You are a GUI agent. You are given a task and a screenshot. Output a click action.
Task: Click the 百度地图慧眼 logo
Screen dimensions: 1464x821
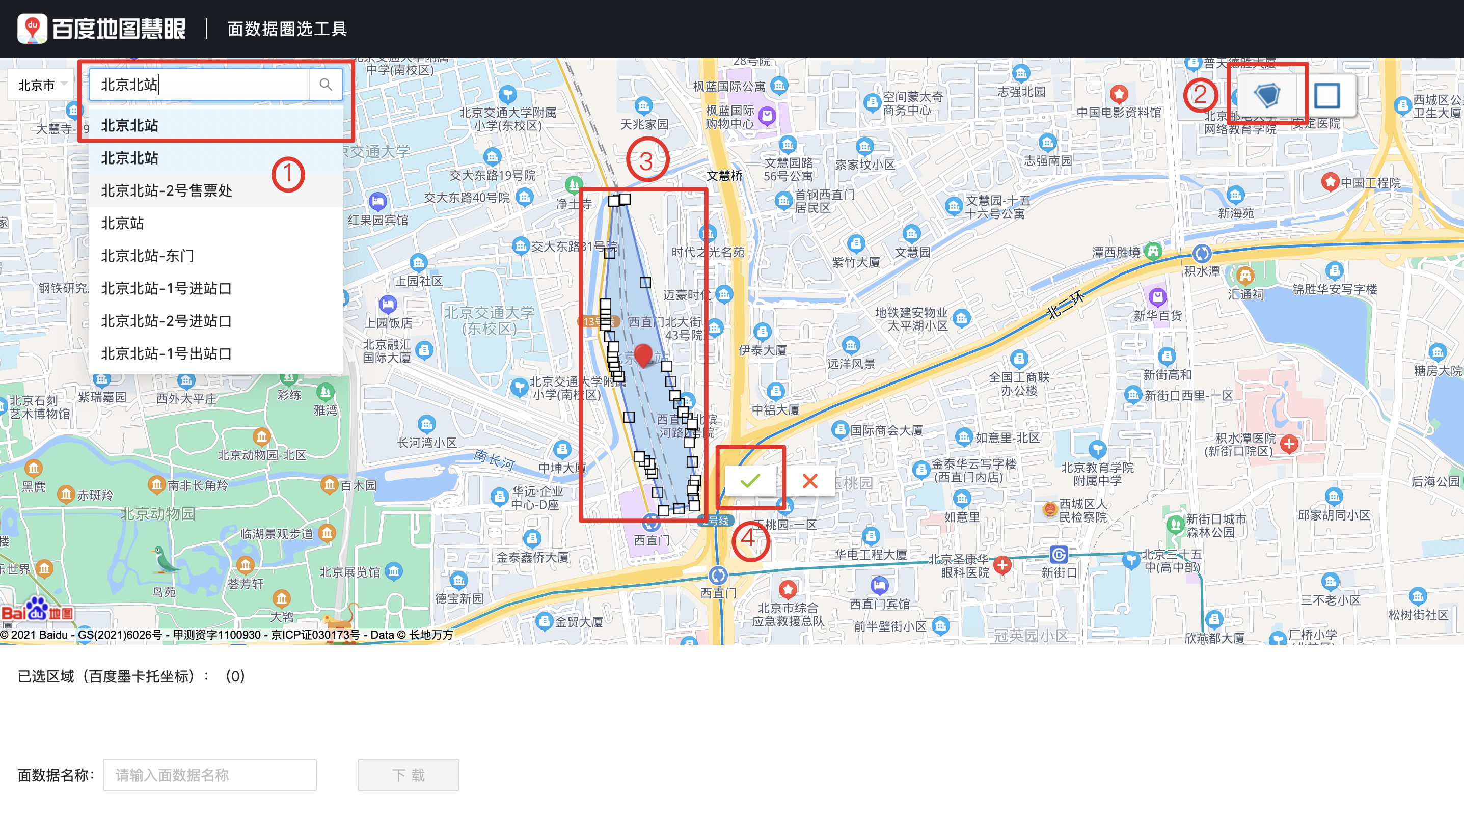[x=101, y=29]
